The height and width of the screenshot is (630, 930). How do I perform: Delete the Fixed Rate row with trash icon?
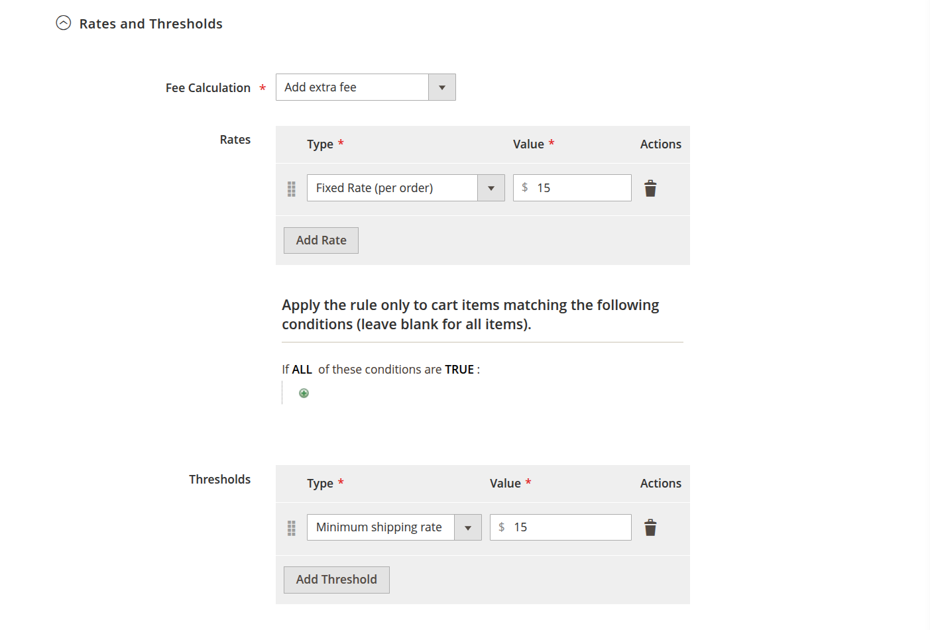pyautogui.click(x=650, y=189)
